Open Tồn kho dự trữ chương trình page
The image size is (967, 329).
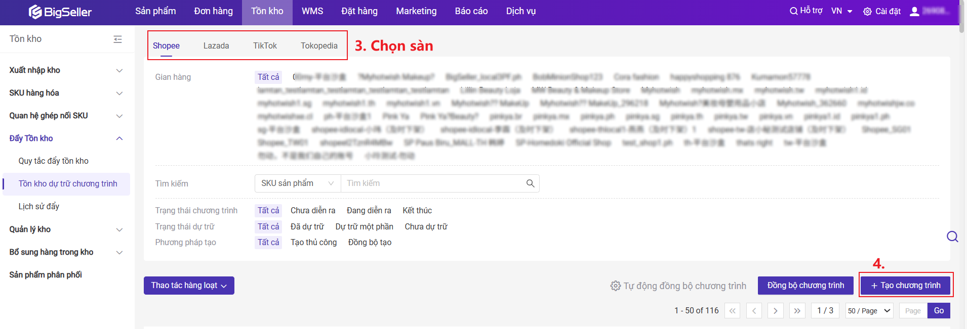[x=67, y=184]
